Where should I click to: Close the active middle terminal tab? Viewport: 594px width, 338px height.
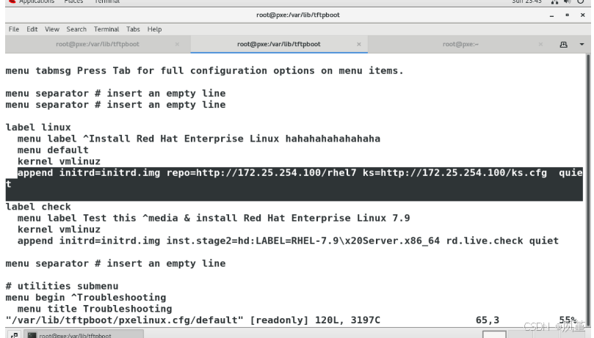[x=359, y=44]
